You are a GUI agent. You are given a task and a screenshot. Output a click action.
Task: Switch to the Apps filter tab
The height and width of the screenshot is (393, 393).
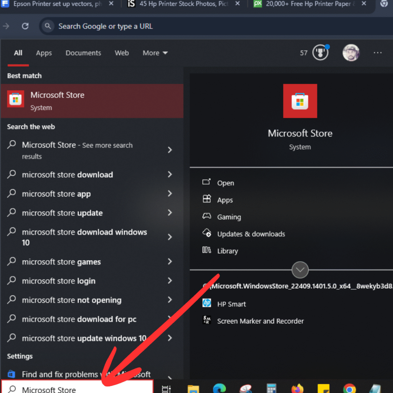[44, 53]
